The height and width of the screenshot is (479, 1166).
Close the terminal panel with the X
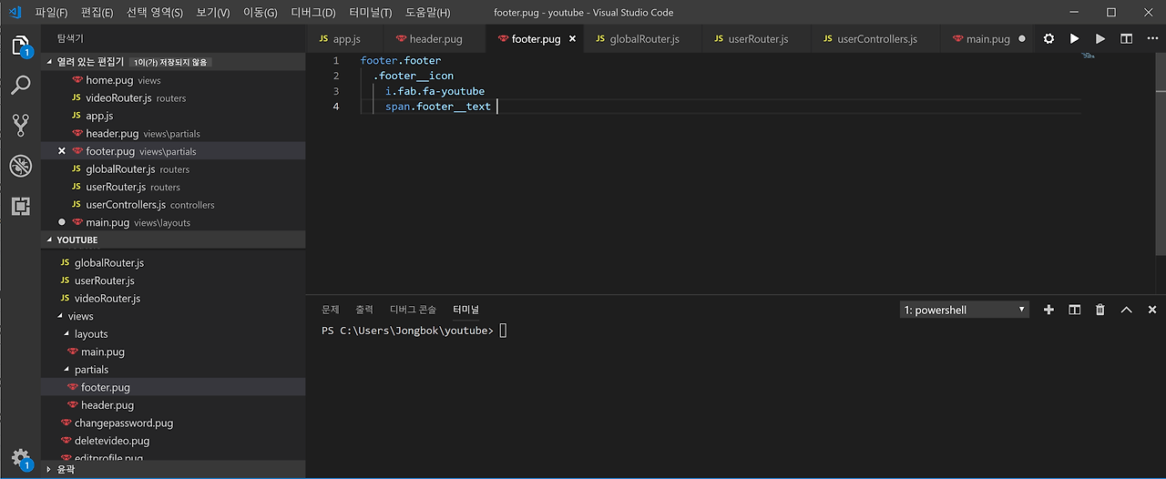point(1152,310)
